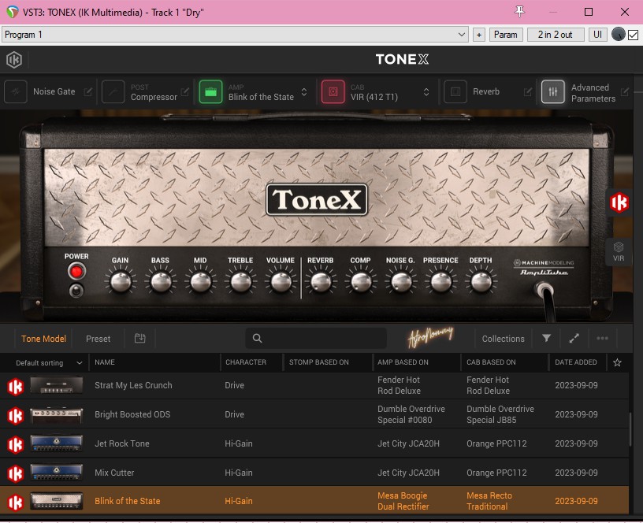643x523 pixels.
Task: Sort by AMP BASED ON column header
Action: tap(403, 362)
